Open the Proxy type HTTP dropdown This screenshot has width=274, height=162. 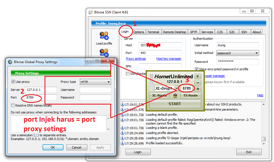(95, 82)
